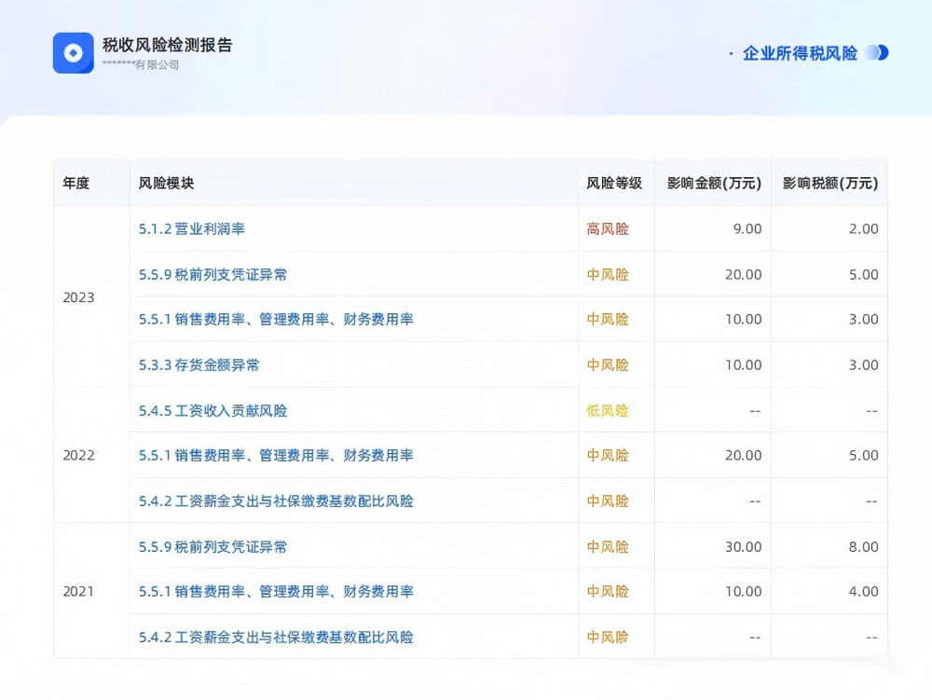Click the 税收风险检测报告 title

[x=167, y=45]
